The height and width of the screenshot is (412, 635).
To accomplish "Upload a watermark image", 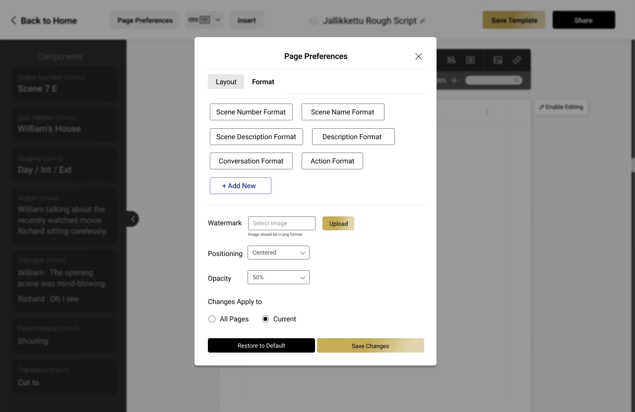I will point(338,223).
